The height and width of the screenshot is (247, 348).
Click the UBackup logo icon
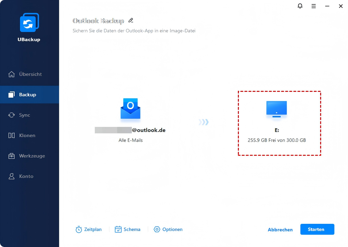(x=29, y=23)
